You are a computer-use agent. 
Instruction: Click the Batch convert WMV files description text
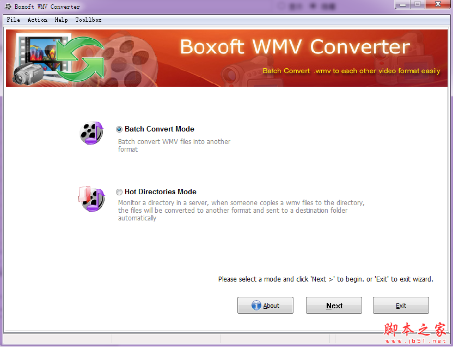coord(174,145)
